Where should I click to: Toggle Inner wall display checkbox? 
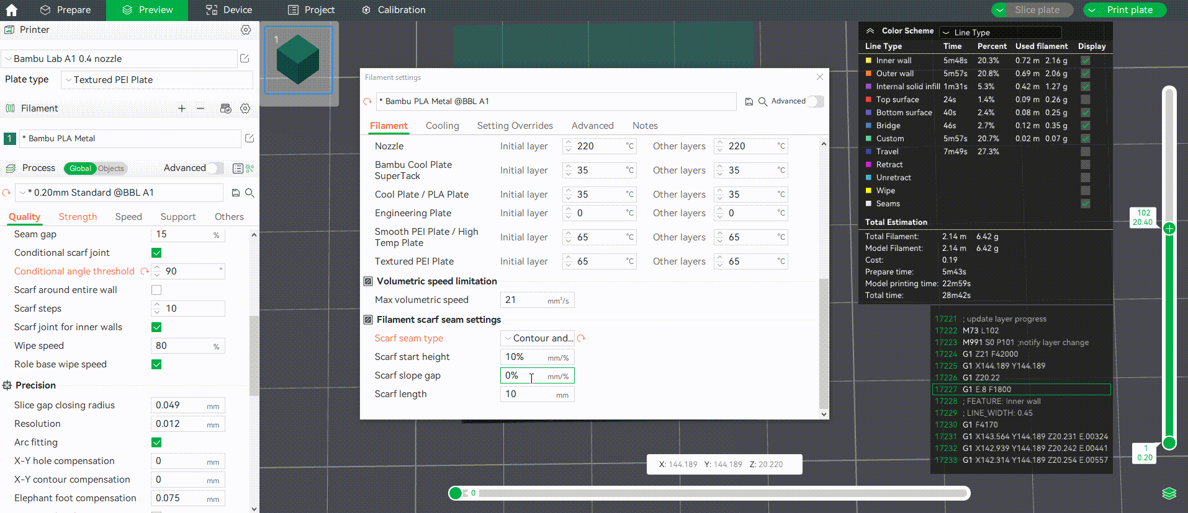click(x=1085, y=61)
